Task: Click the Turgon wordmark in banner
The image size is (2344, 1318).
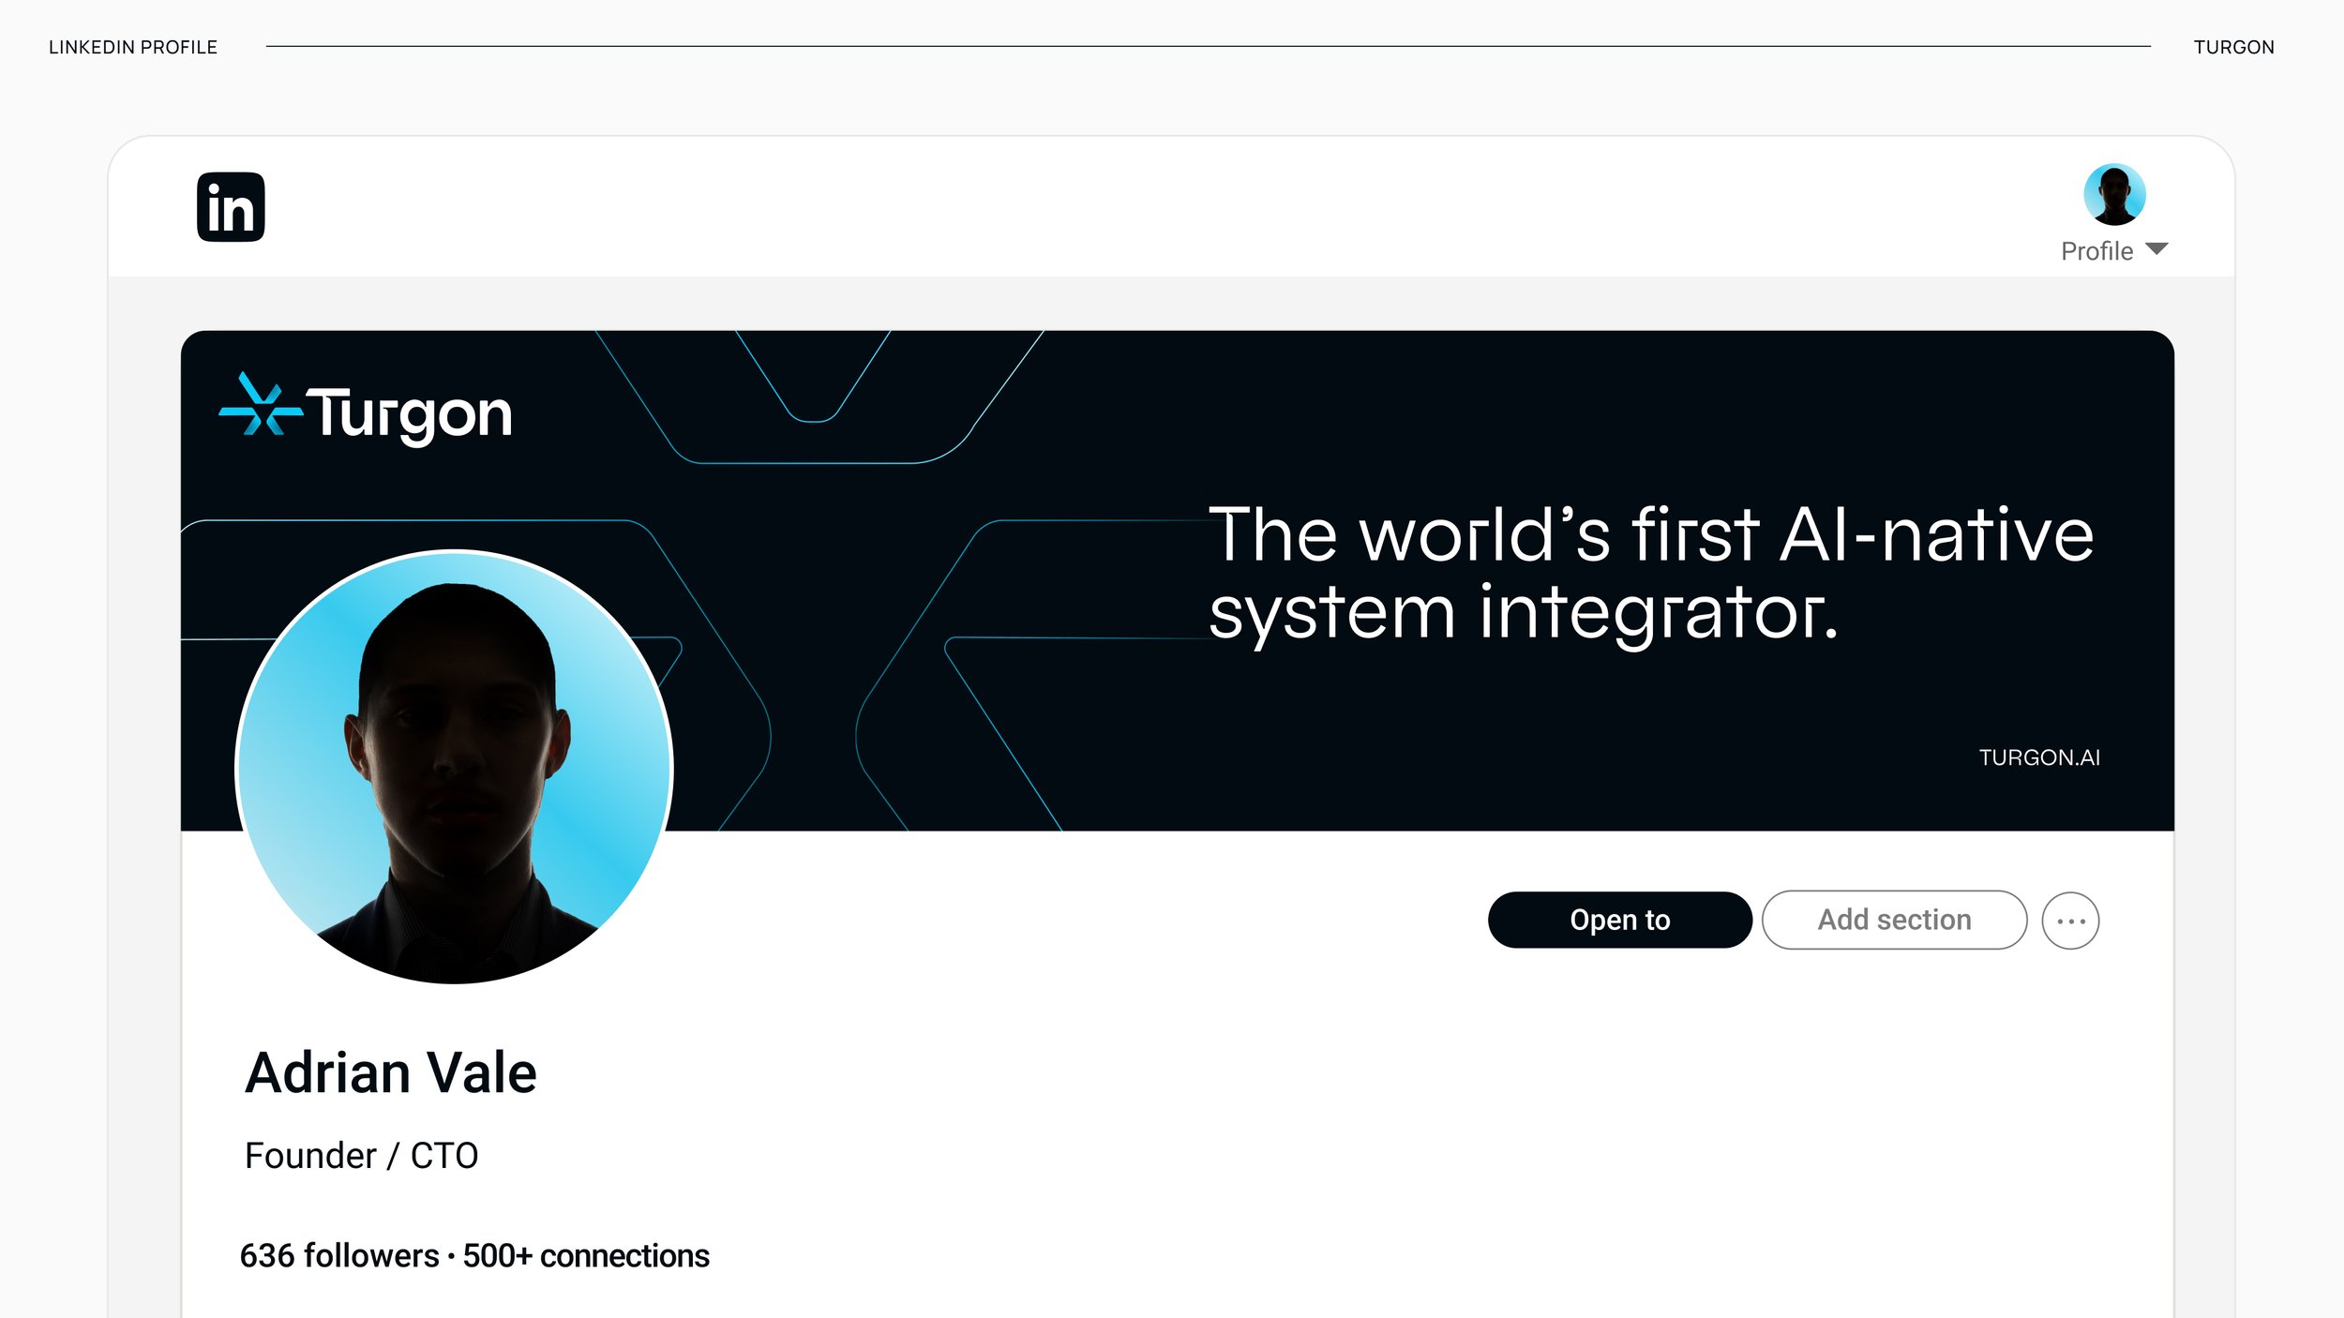Action: click(x=410, y=414)
